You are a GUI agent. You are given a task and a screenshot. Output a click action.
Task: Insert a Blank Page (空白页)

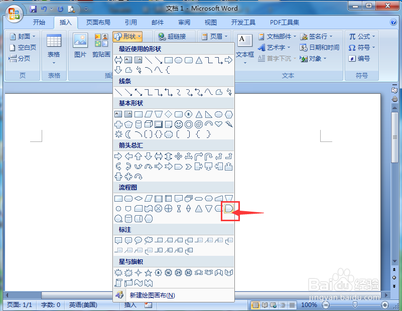[23, 48]
